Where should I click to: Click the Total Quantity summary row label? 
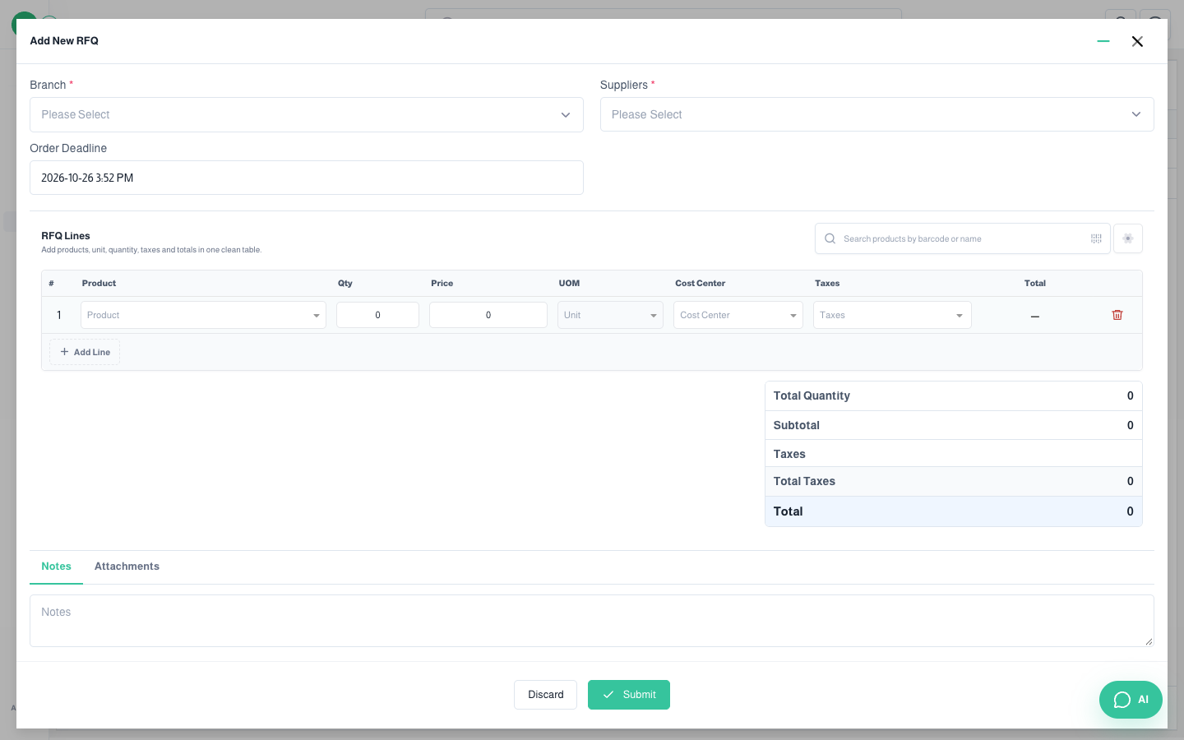point(812,395)
